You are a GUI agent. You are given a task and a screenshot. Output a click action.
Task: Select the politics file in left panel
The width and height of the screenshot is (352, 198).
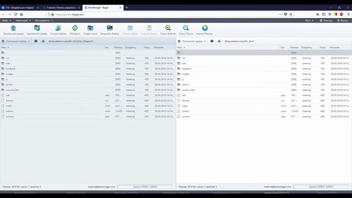(x=88, y=111)
